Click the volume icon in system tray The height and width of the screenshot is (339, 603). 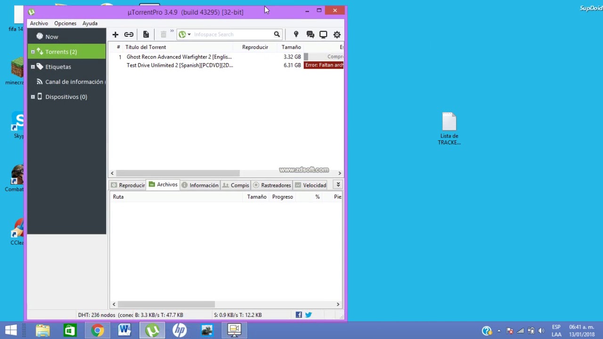pos(541,331)
